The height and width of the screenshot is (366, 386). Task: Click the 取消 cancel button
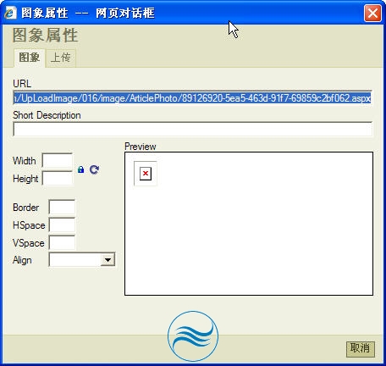pos(360,349)
